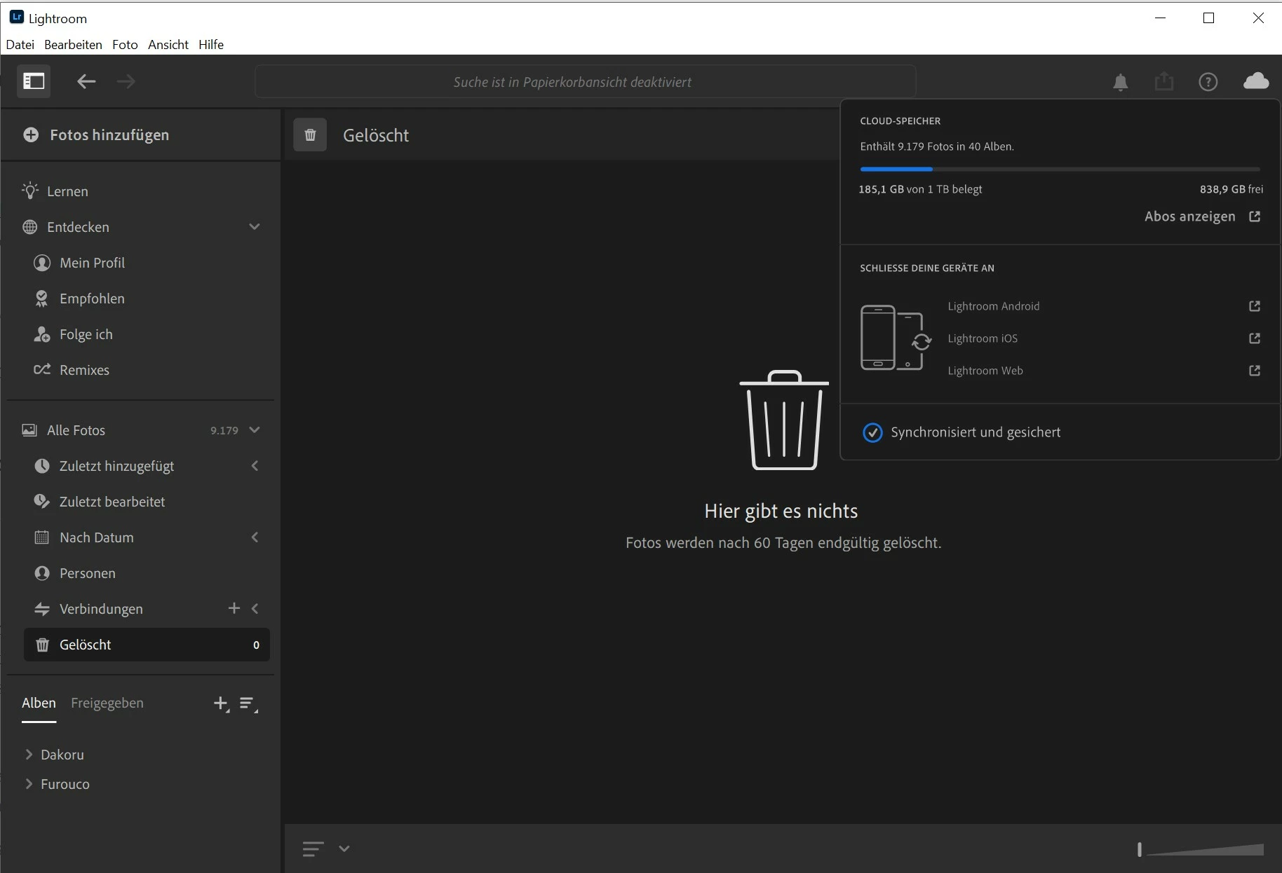Screen dimensions: 1282x873
Task: Click the trash icon beside Gelöscht heading
Action: pos(310,135)
